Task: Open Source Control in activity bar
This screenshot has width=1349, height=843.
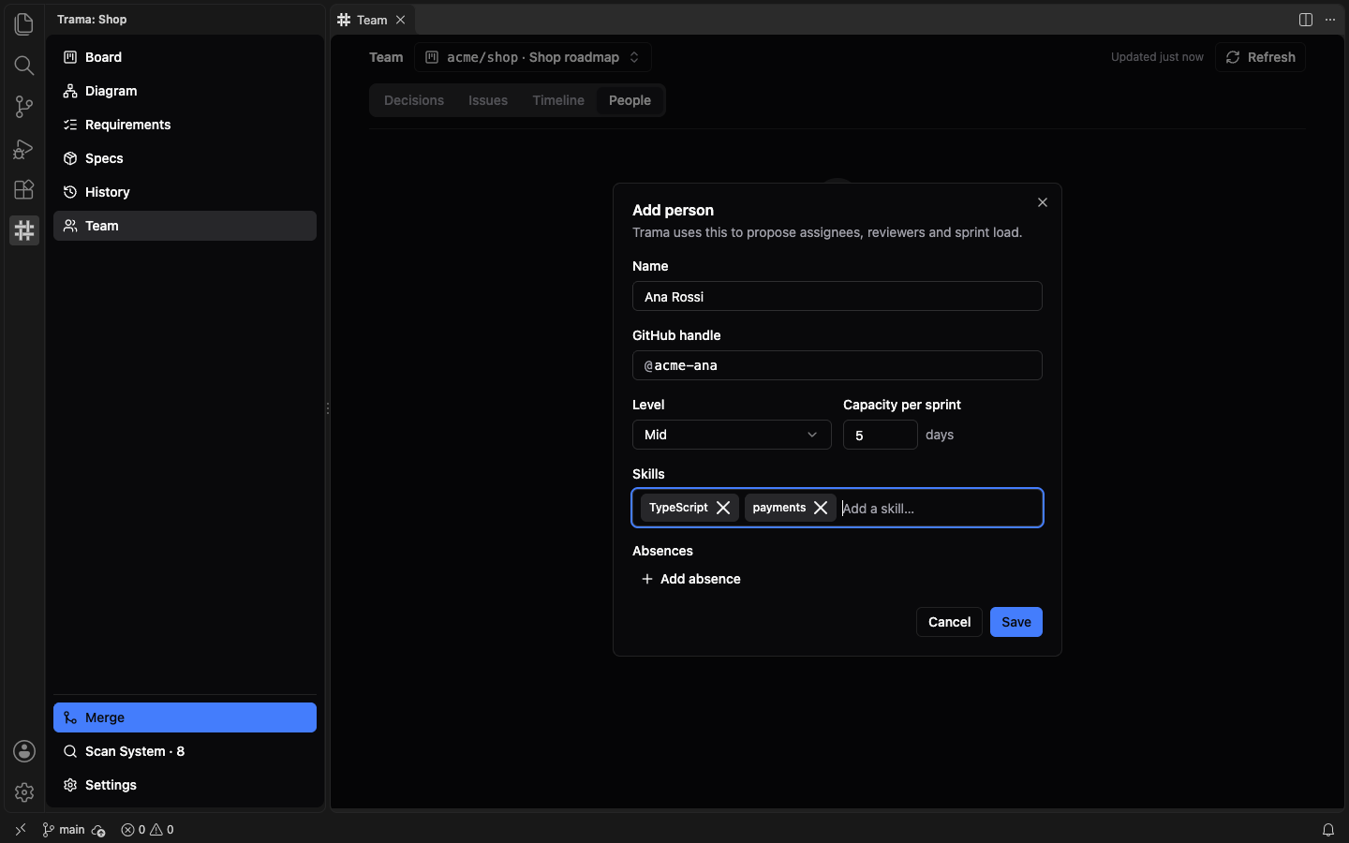Action: point(24,107)
